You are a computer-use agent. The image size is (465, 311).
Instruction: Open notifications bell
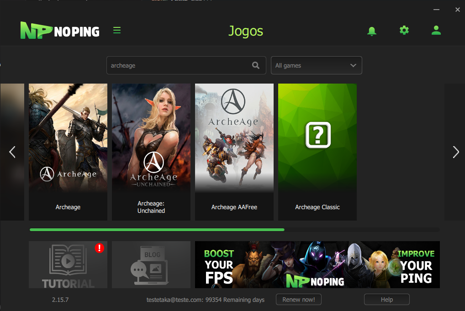coord(371,31)
